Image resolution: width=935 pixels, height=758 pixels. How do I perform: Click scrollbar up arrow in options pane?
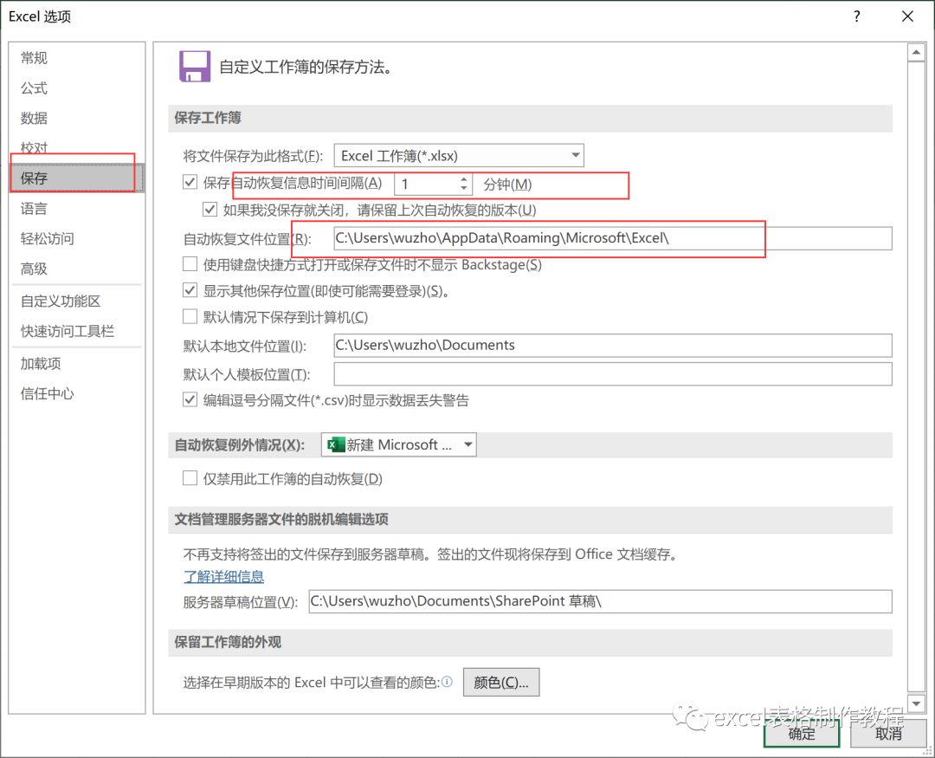point(916,53)
